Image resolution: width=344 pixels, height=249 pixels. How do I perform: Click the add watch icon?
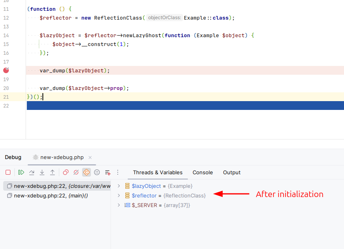(x=108, y=172)
